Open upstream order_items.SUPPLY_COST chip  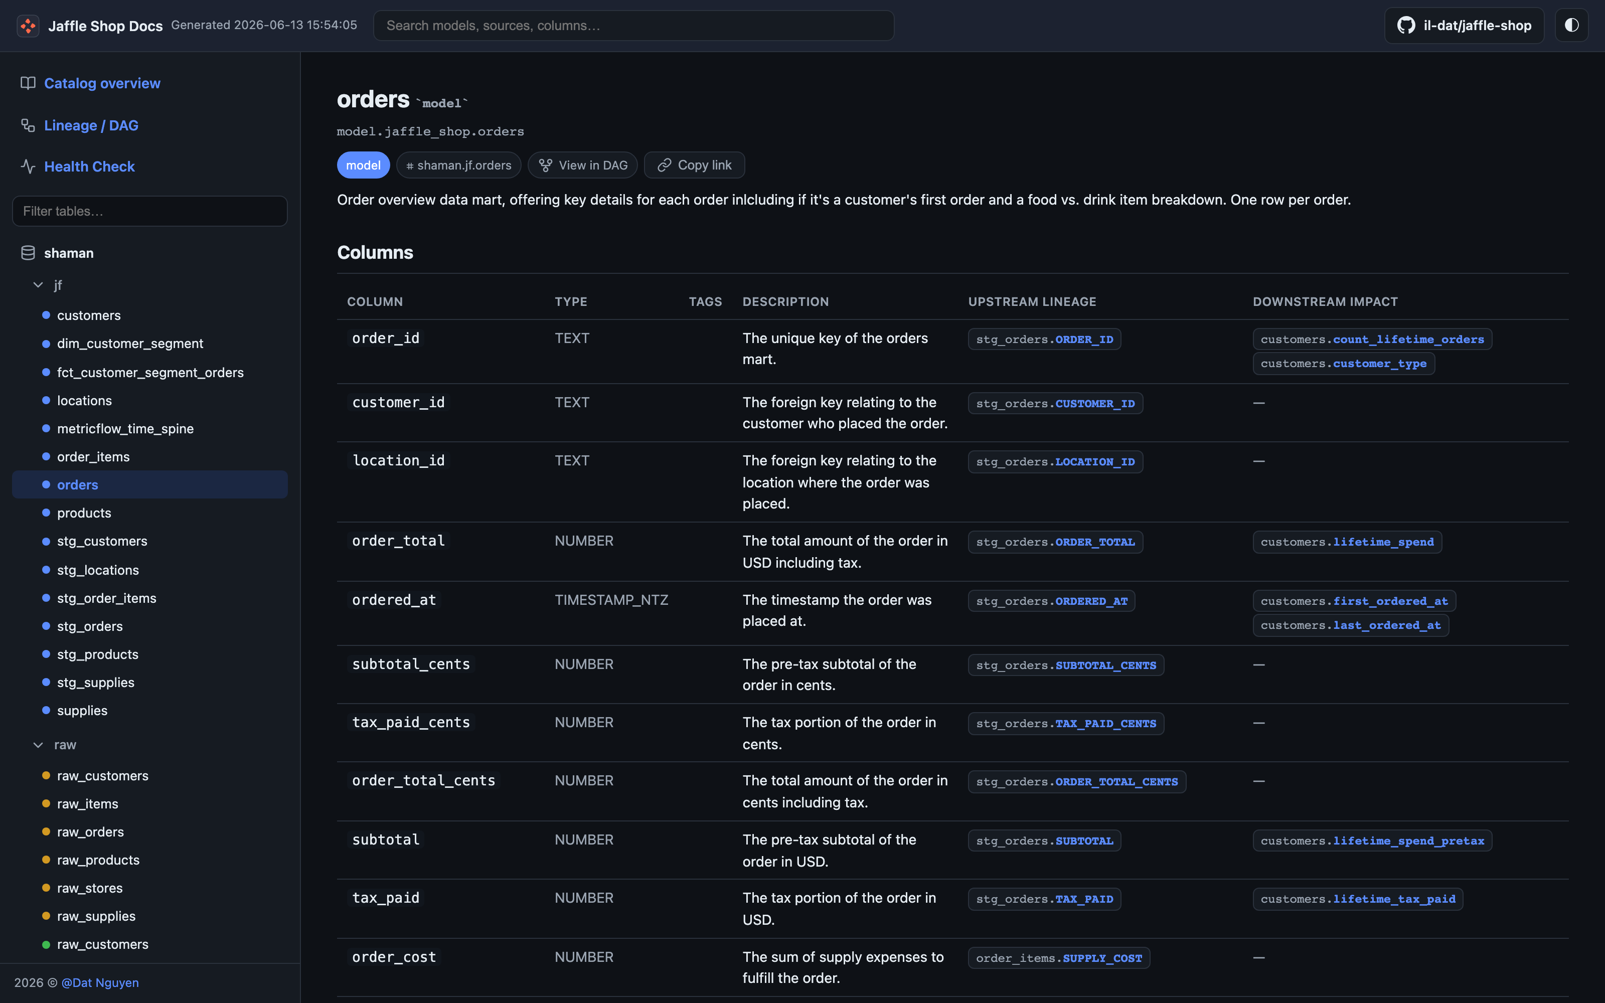click(1059, 958)
